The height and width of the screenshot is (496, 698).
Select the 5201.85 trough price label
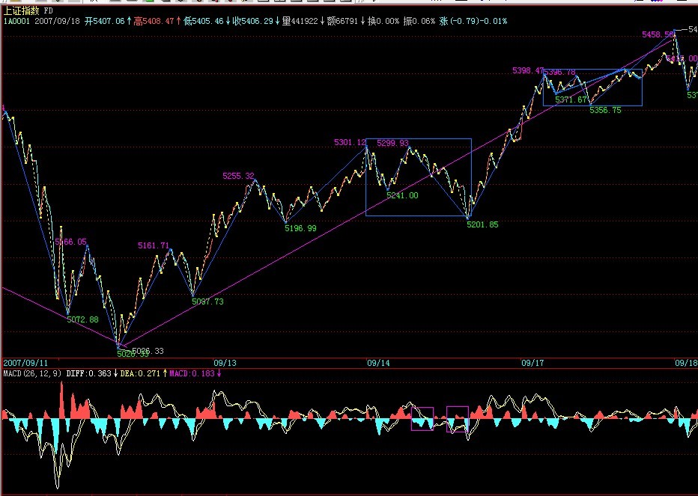pyautogui.click(x=482, y=224)
